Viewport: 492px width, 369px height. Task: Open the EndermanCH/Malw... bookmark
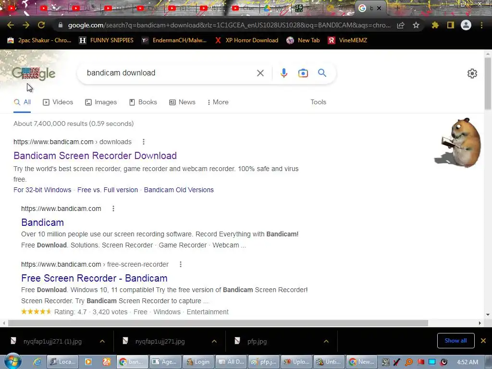(174, 40)
